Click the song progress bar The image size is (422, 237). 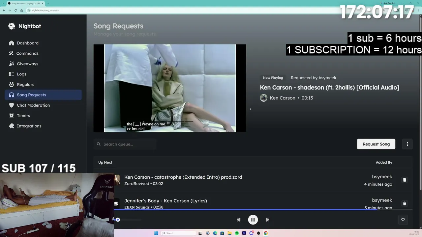pos(263,209)
